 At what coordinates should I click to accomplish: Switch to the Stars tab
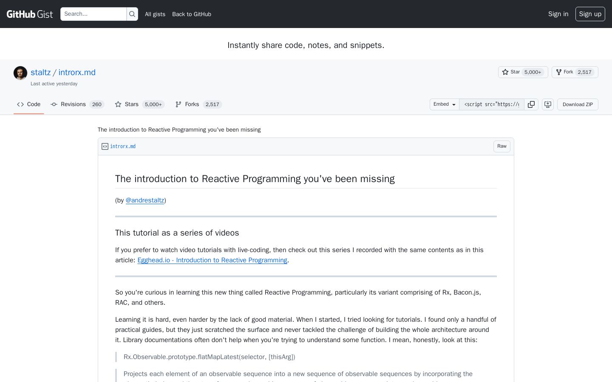click(x=140, y=104)
